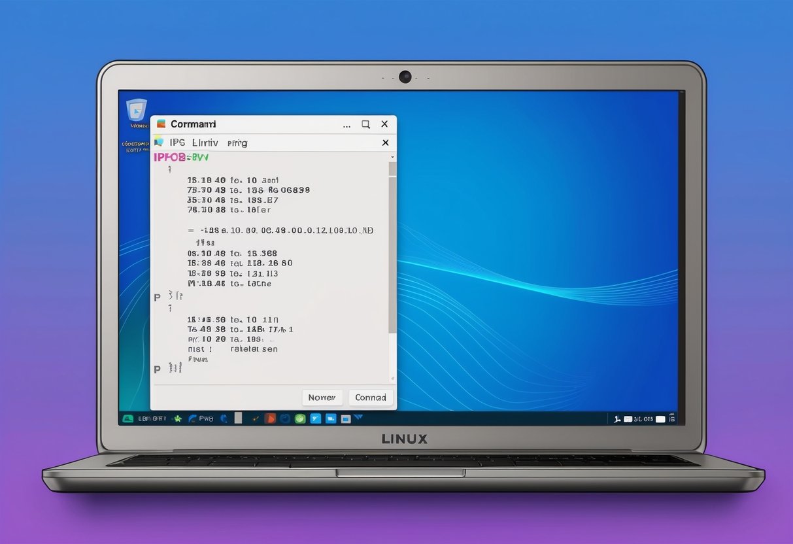Open the ellipsis options menu in the title bar
Screen dimensions: 793x544
click(346, 124)
